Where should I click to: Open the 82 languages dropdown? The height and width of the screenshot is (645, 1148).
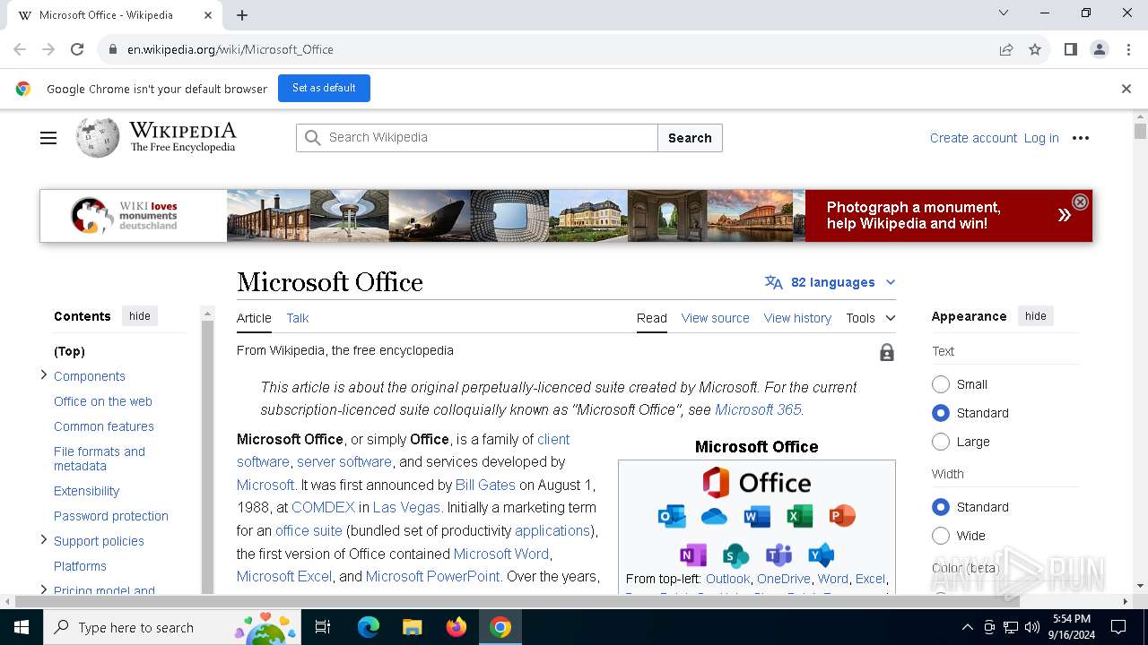(830, 282)
